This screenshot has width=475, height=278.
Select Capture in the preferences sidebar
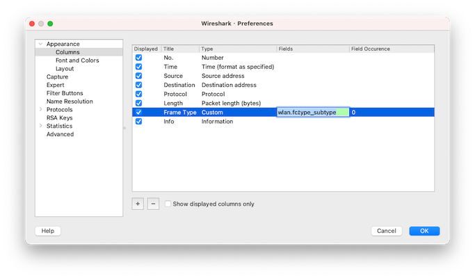click(x=57, y=76)
